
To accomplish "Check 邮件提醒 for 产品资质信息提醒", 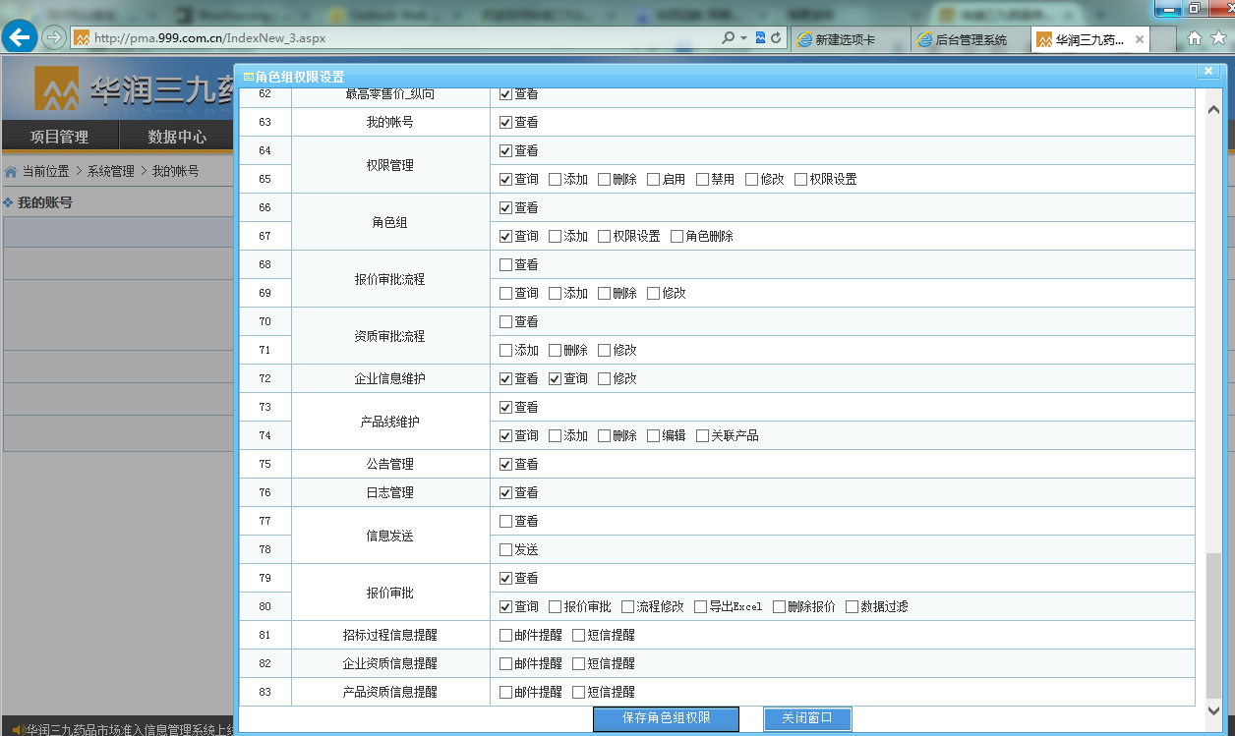I will [x=505, y=692].
